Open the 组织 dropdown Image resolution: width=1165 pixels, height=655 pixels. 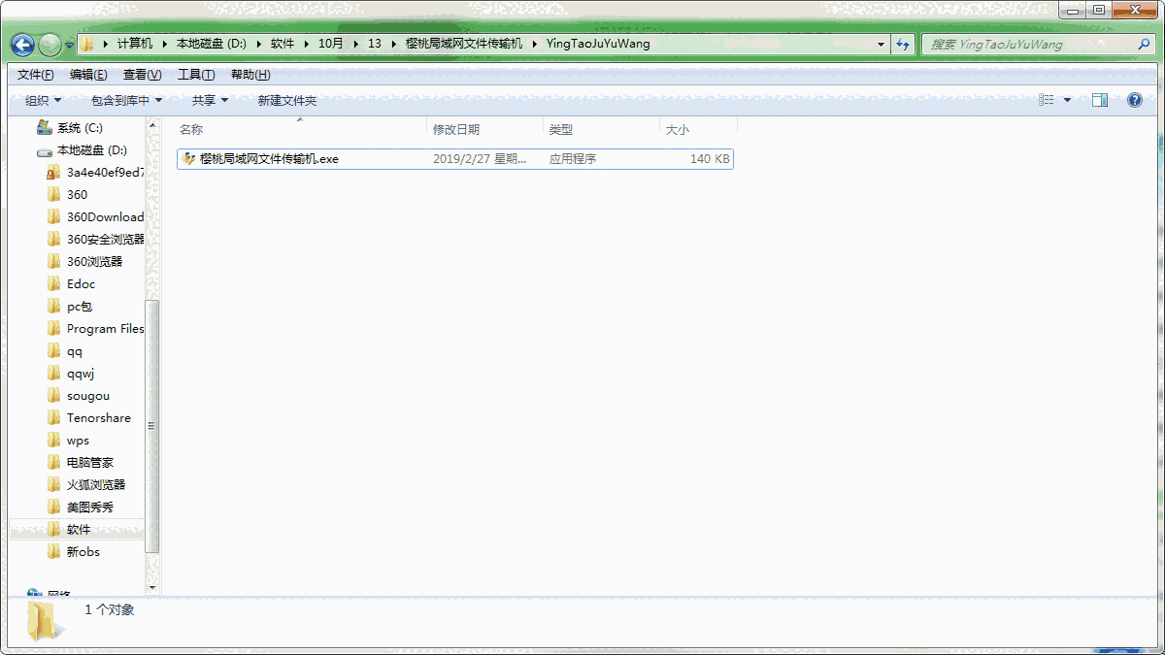(43, 101)
